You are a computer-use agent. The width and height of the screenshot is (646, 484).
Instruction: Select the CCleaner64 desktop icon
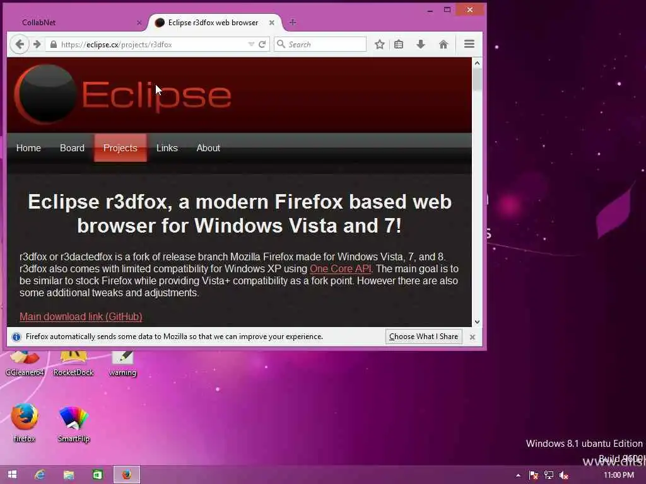[25, 364]
